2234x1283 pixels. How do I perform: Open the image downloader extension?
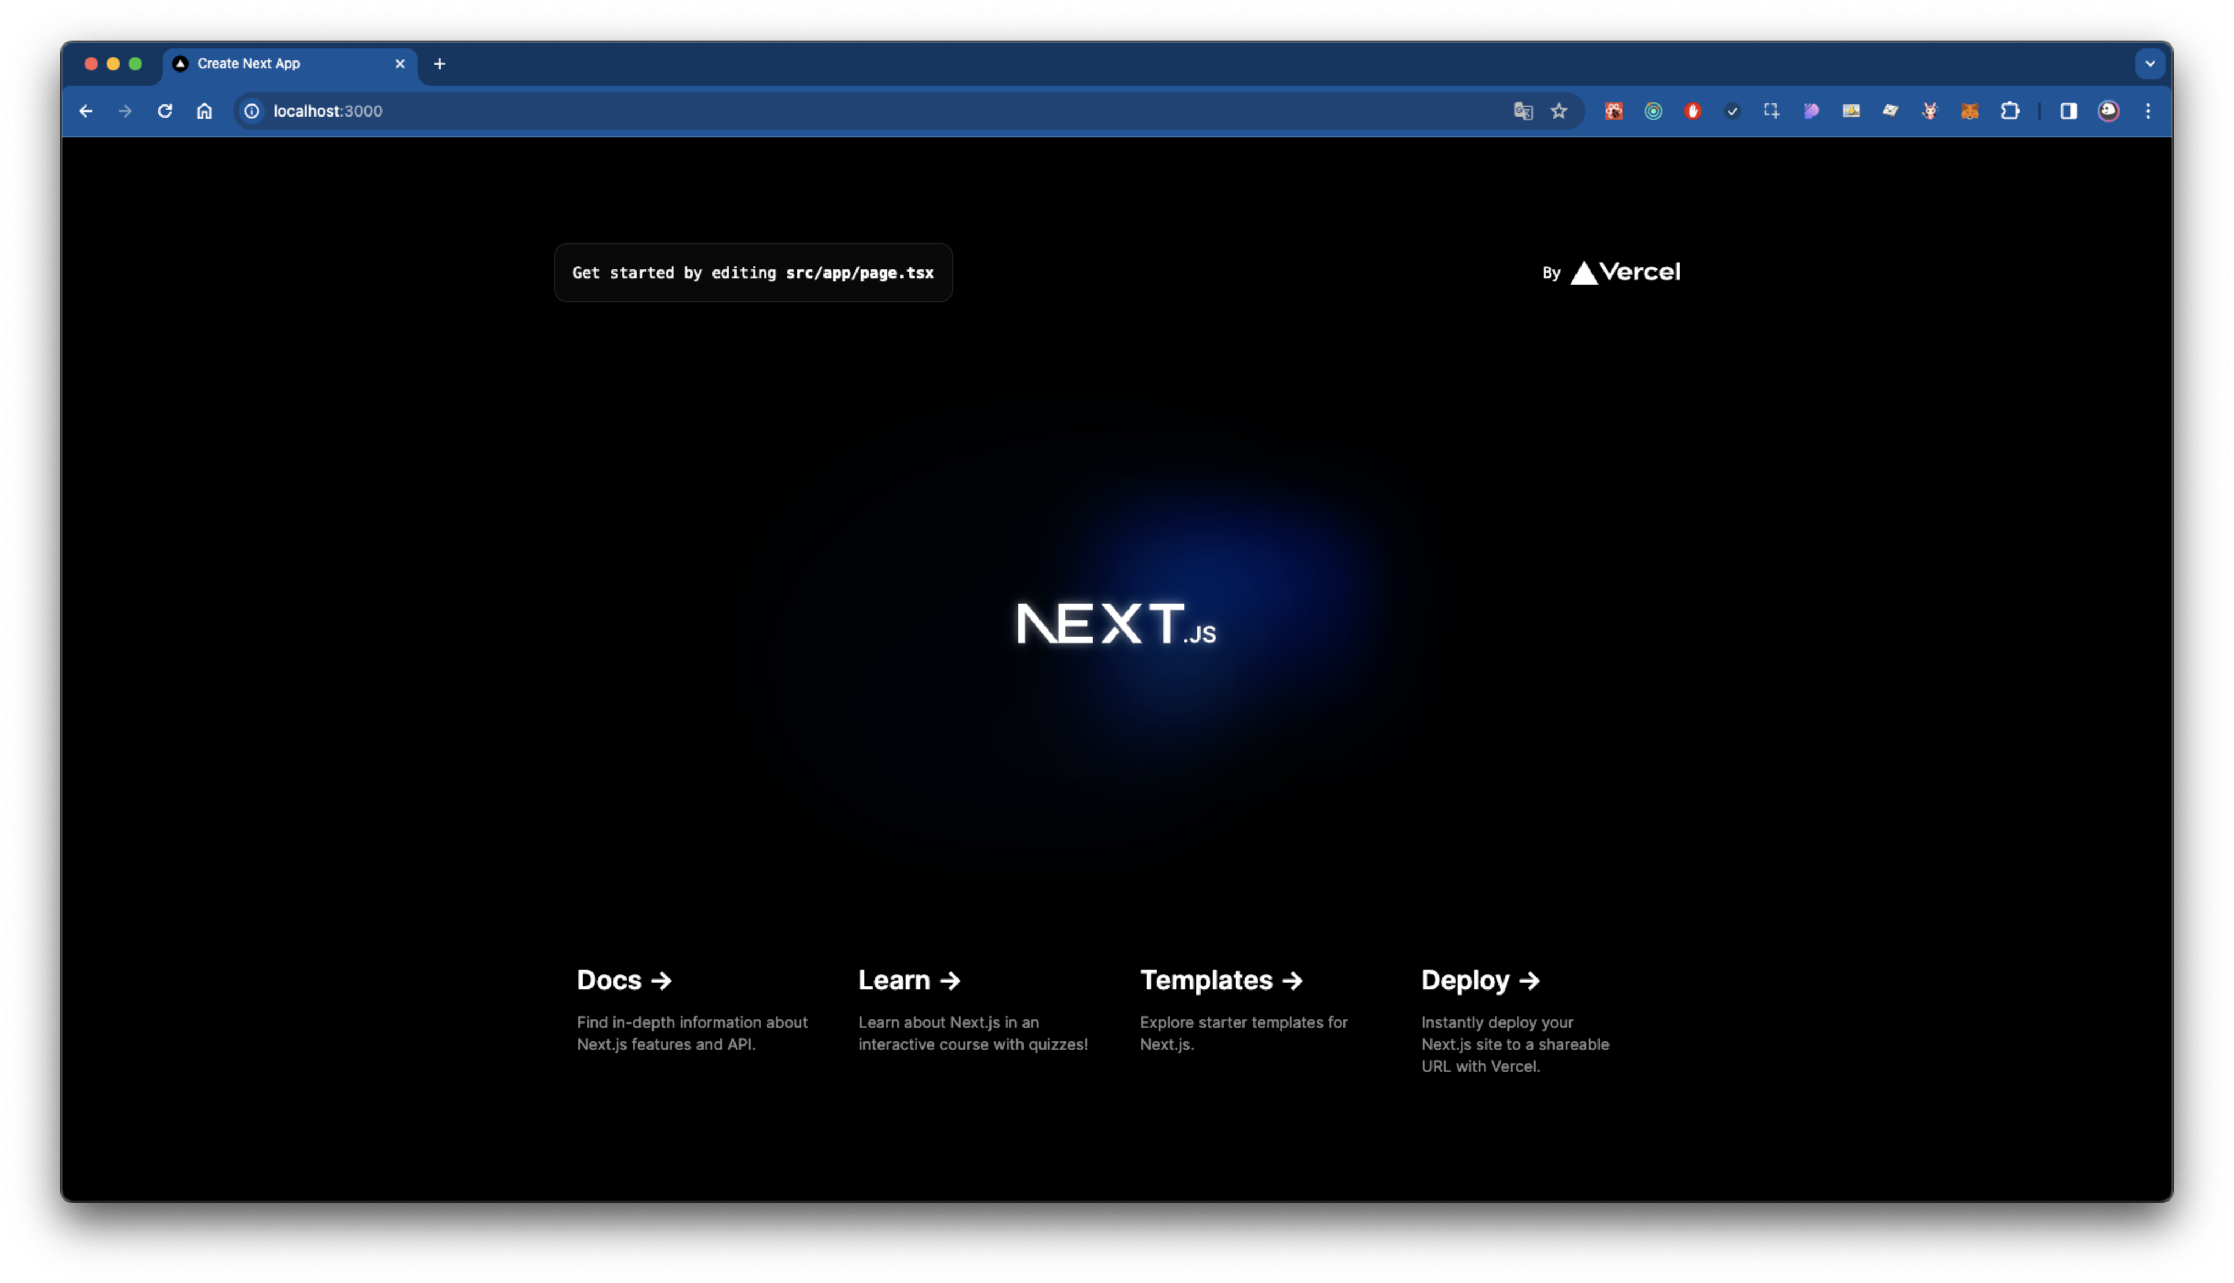(1851, 111)
